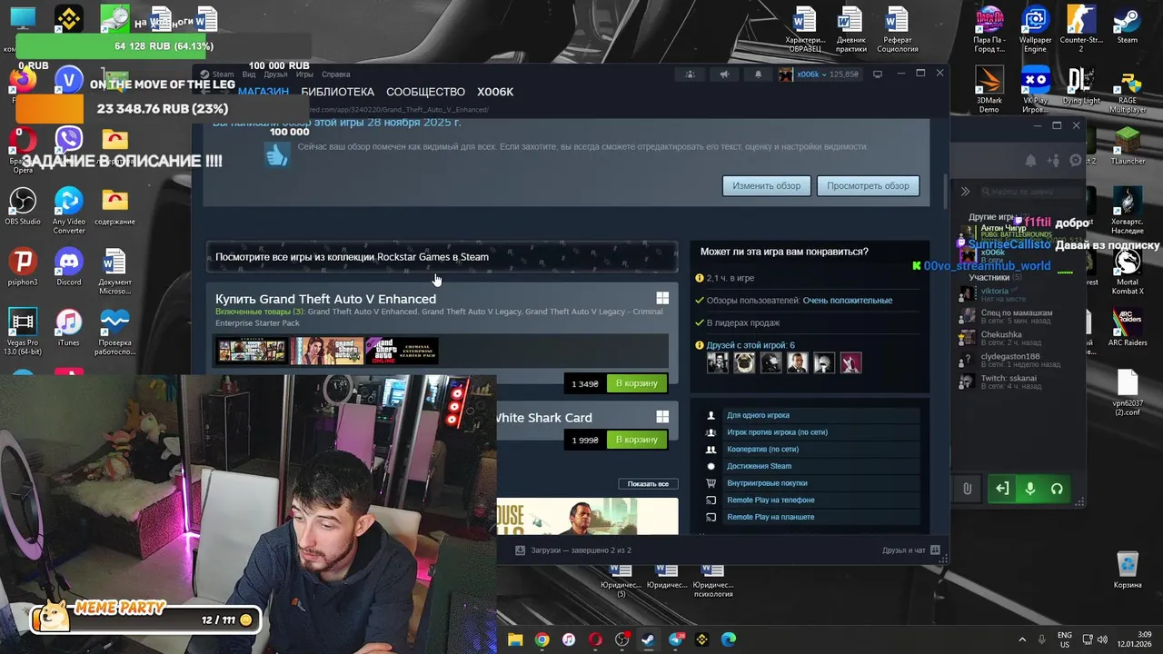Screen dimensions: 1163x654
Task: Open the Друзья menu
Action: pos(275,74)
